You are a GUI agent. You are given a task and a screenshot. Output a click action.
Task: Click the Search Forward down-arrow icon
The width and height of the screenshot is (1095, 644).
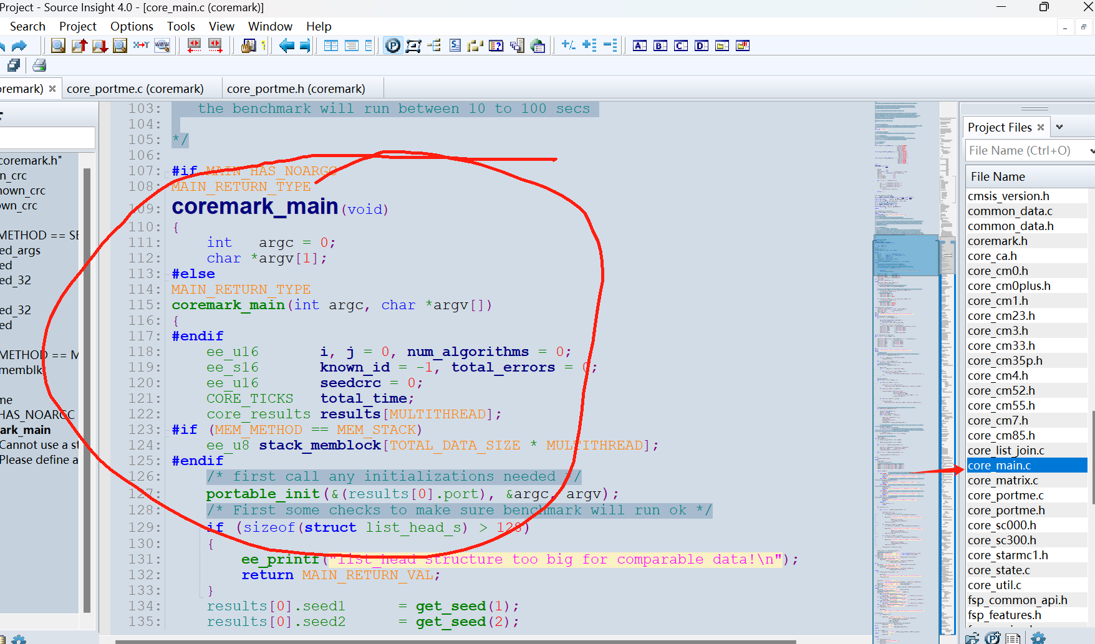(100, 46)
